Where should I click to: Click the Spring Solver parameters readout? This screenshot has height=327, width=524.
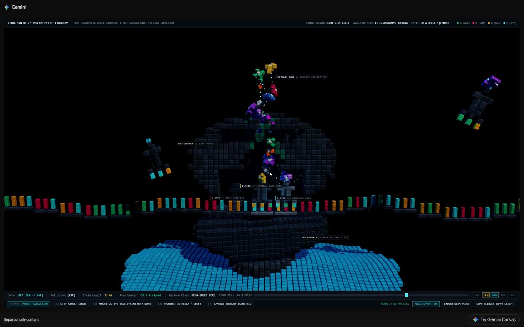point(327,23)
